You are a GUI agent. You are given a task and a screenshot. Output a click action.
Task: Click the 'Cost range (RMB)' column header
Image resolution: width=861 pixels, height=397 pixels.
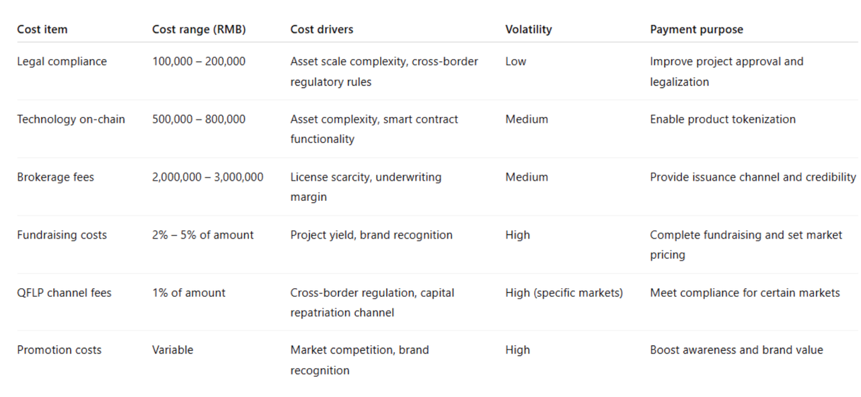(x=198, y=30)
